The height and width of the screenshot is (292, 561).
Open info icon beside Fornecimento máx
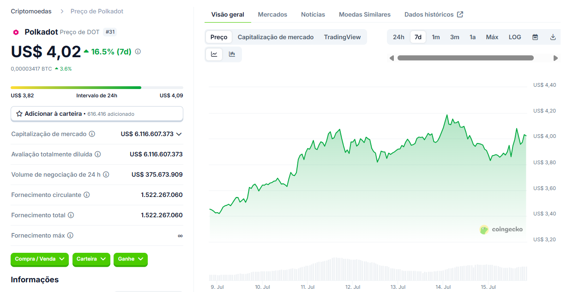[x=70, y=235]
